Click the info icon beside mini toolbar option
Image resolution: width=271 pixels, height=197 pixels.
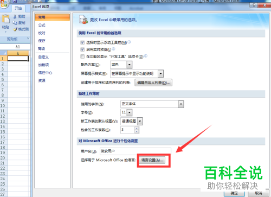[x=129, y=42]
